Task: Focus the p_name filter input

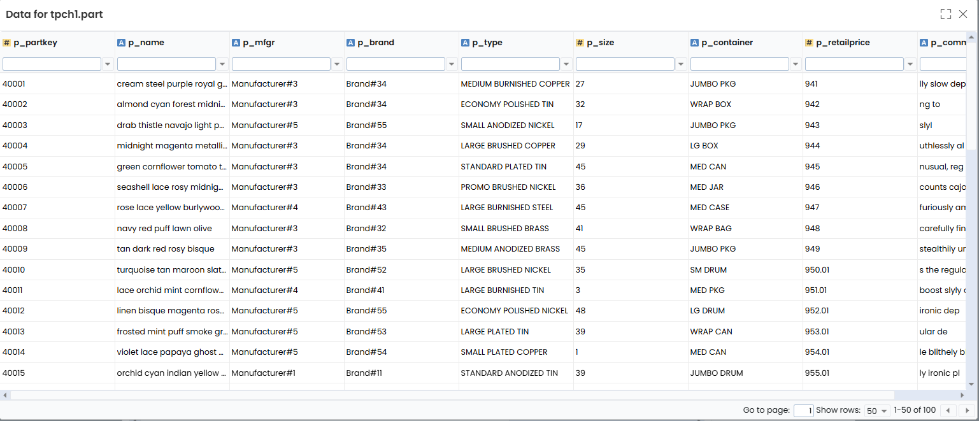Action: tap(166, 64)
